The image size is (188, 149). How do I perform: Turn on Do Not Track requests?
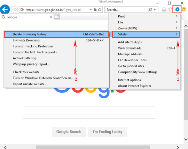57,52
